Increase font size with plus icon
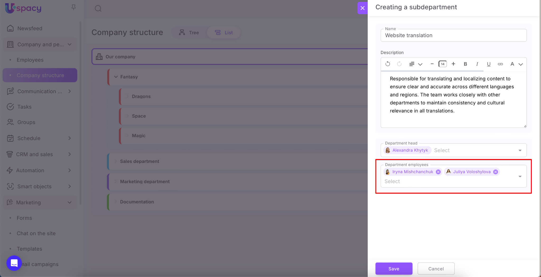Viewport: 541px width, 277px height. click(x=453, y=64)
